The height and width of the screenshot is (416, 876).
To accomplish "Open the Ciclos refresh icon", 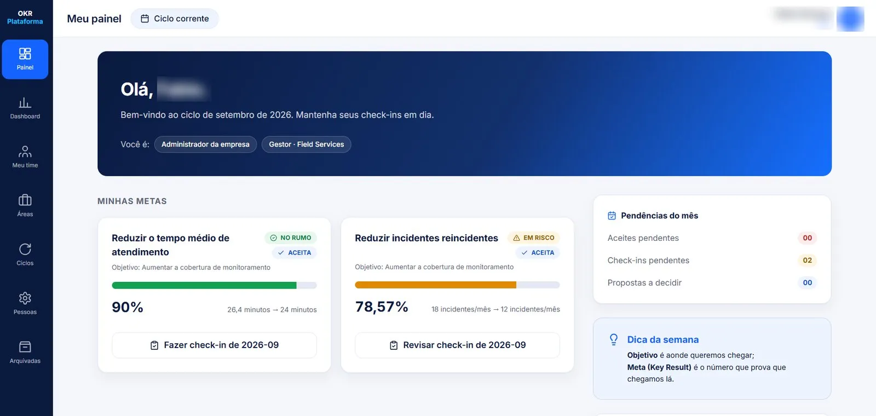I will tap(25, 249).
